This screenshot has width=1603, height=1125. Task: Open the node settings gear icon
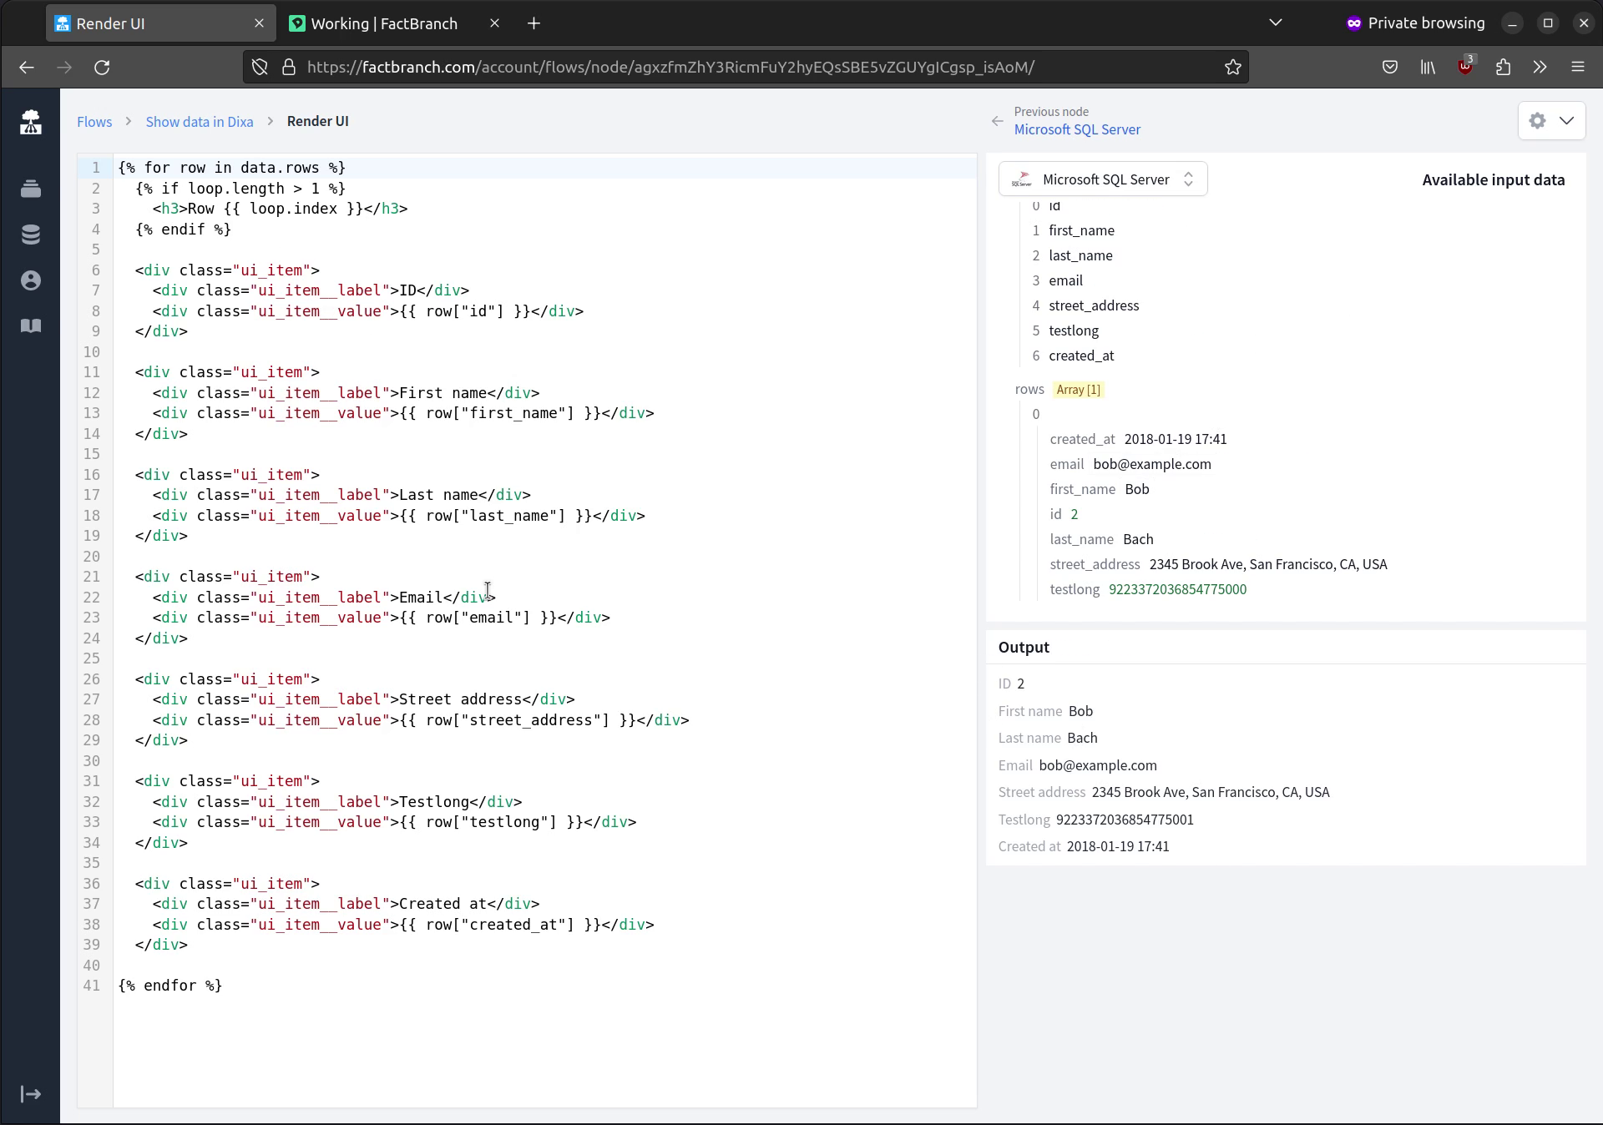pos(1538,120)
